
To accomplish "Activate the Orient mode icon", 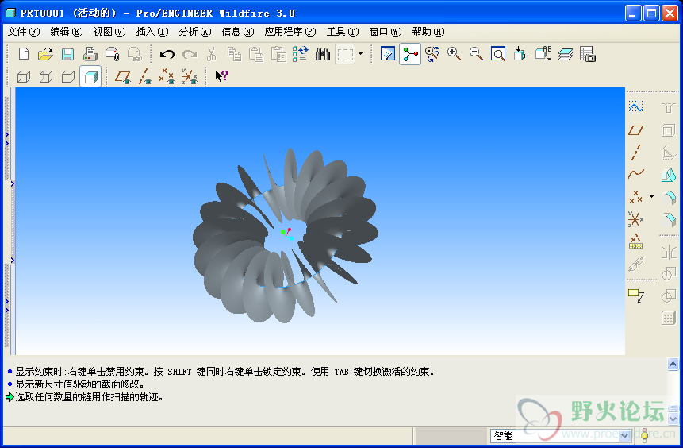I will coord(432,54).
